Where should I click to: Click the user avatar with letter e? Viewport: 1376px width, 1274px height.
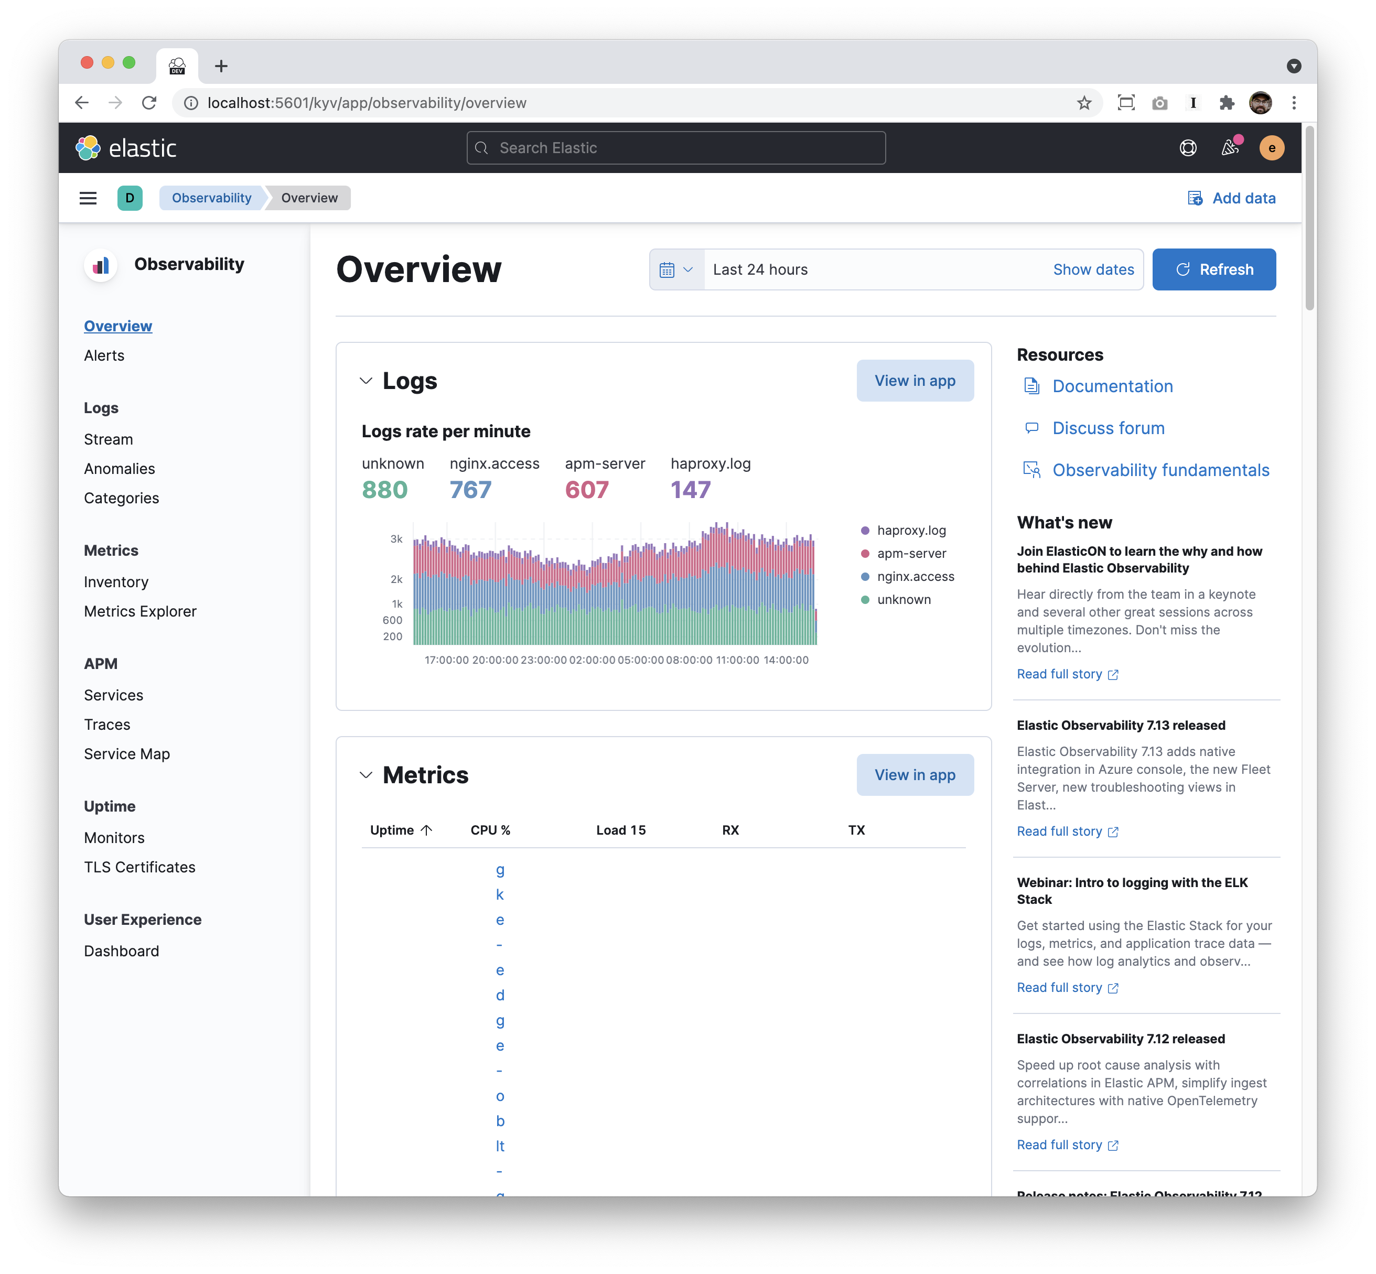tap(1272, 147)
